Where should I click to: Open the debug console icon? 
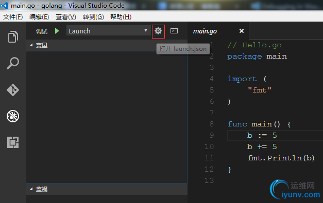coord(174,31)
